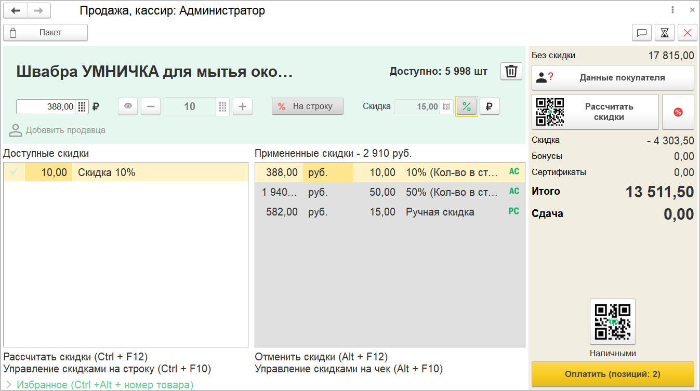The image size is (700, 391).
Task: Pay via the Наличными QR icon
Action: coord(612,321)
